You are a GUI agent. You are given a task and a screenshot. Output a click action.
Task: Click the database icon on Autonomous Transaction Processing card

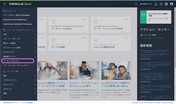(53, 21)
